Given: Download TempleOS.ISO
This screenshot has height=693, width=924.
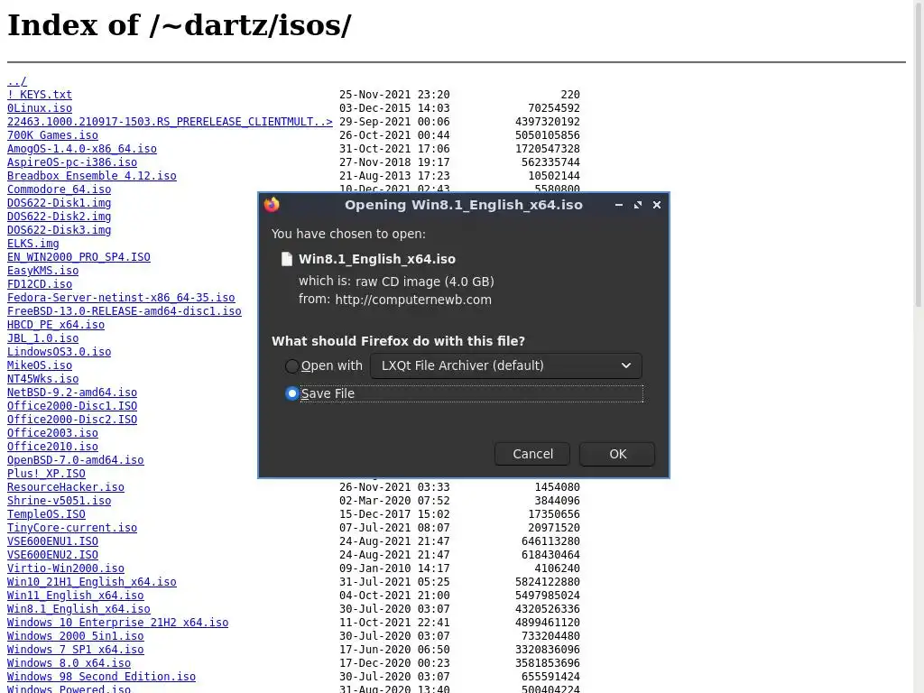Looking at the screenshot, I should [x=46, y=515].
